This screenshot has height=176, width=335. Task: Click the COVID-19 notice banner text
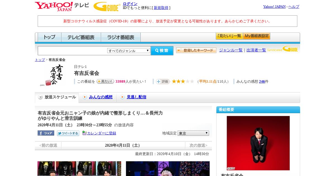(167, 21)
